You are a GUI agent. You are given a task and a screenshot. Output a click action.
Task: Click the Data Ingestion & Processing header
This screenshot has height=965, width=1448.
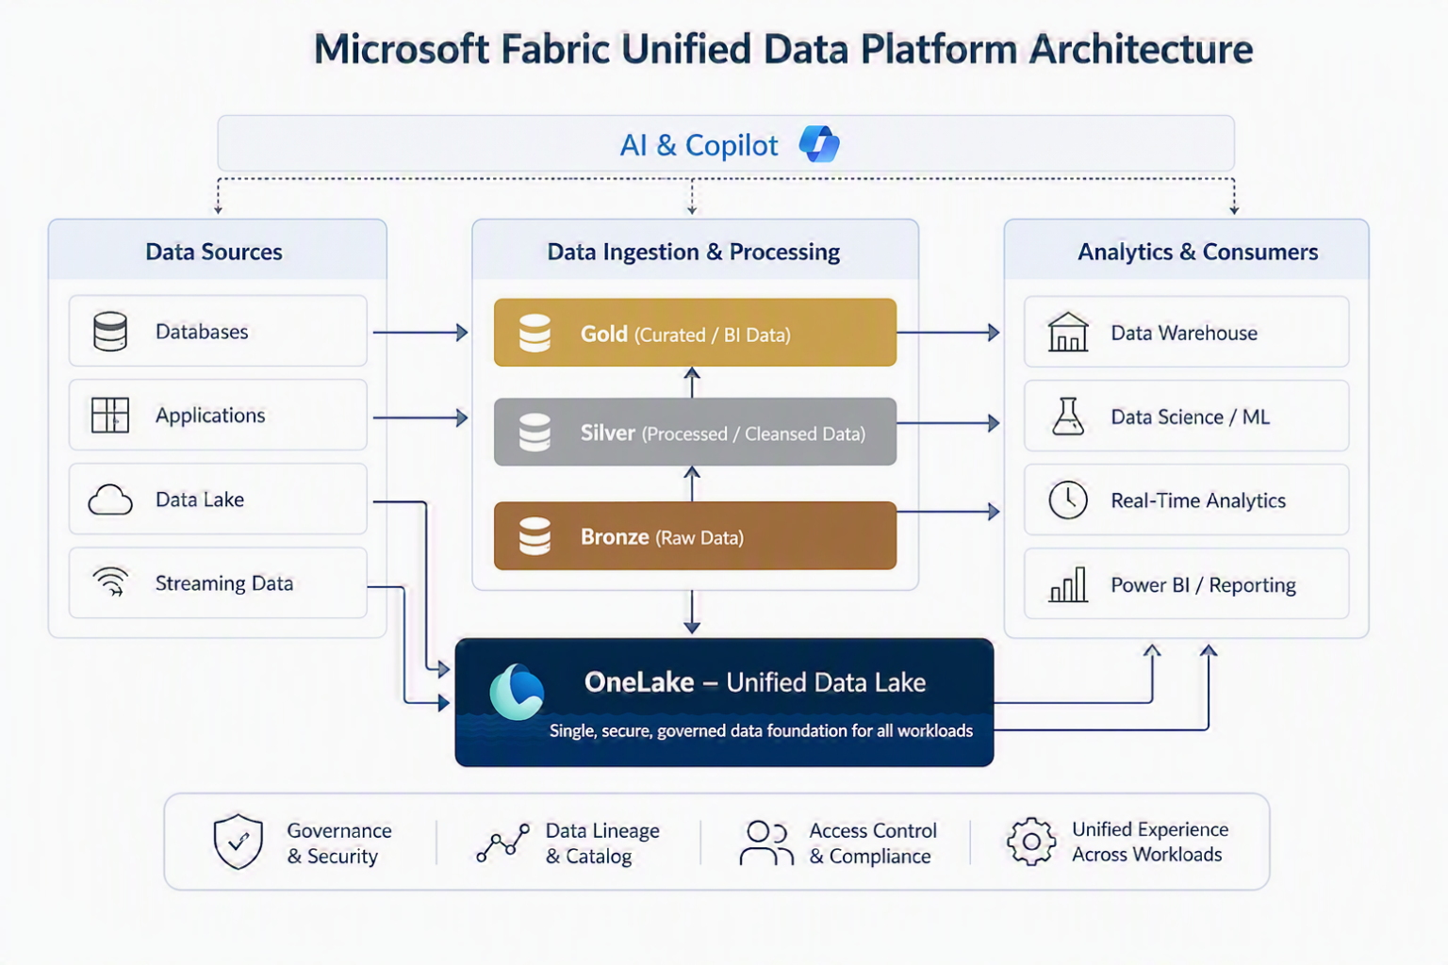coord(694,252)
